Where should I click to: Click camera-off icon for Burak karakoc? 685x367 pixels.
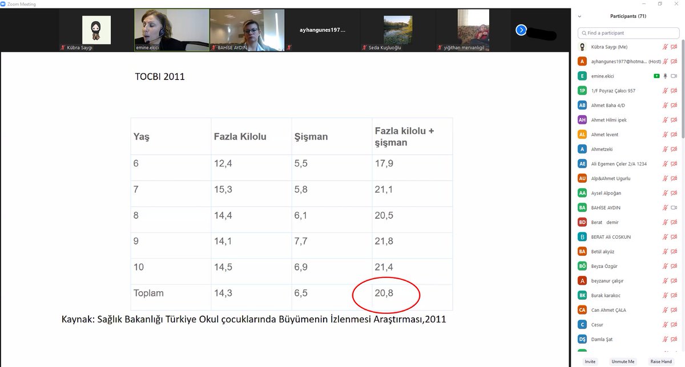pos(674,295)
